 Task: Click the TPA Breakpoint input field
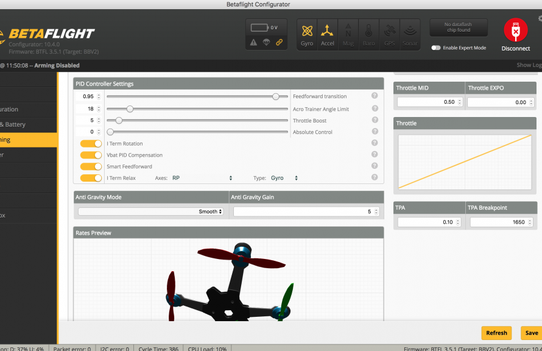(501, 222)
